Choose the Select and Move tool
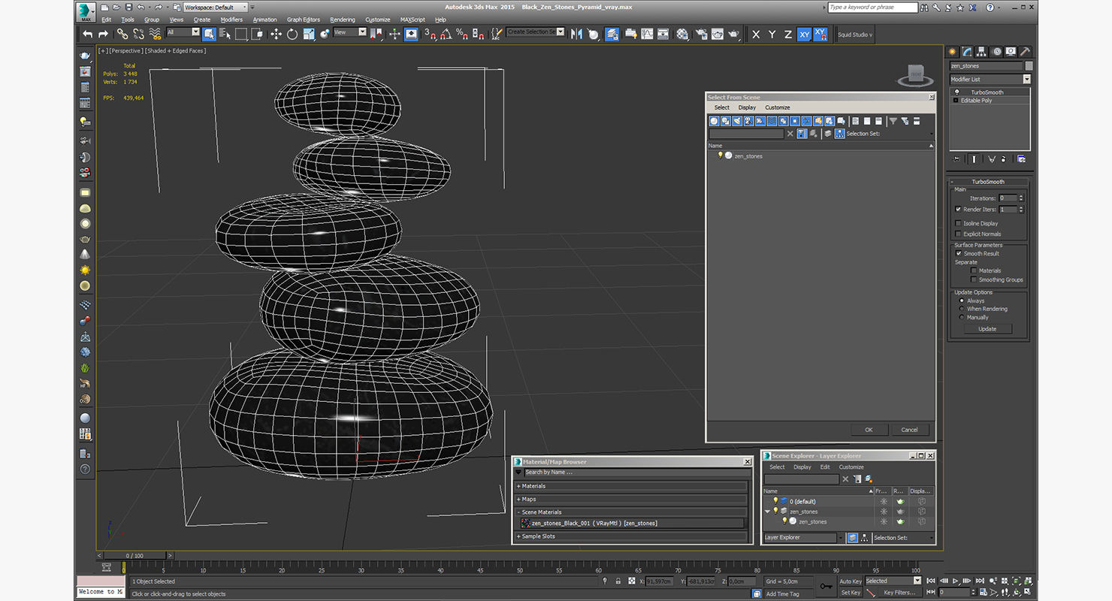The width and height of the screenshot is (1112, 601). tap(276, 34)
